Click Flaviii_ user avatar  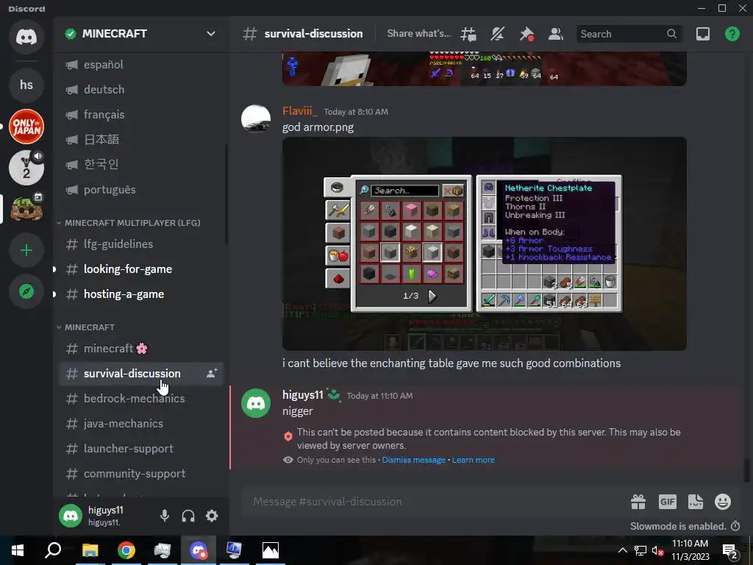coord(255,118)
